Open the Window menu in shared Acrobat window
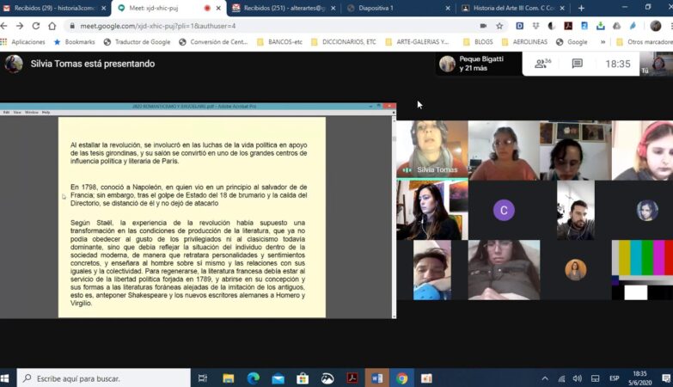The width and height of the screenshot is (673, 387). pyautogui.click(x=31, y=113)
